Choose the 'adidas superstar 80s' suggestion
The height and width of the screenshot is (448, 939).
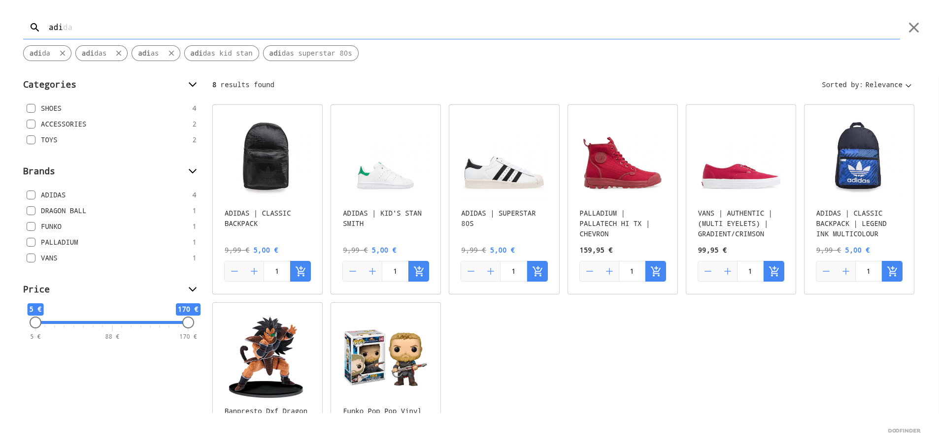pyautogui.click(x=310, y=53)
